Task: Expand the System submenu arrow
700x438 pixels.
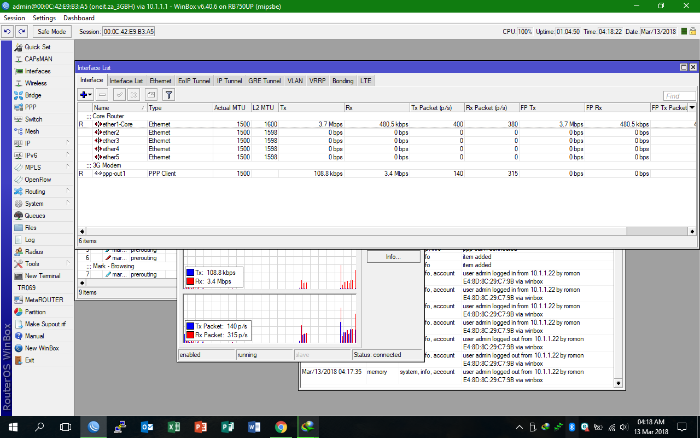Action: [x=68, y=204]
